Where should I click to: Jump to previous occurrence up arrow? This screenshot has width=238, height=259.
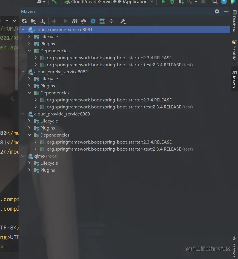pos(7,21)
